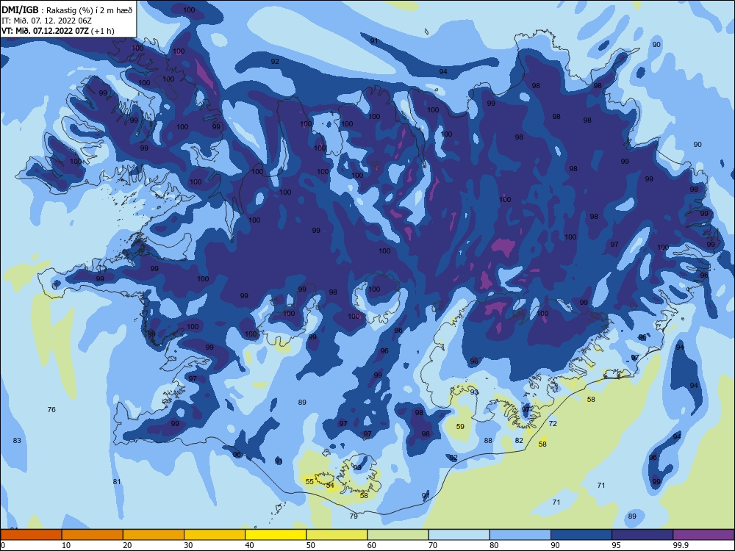Click the dark indigo 95–99.9 legend swatch
The width and height of the screenshot is (735, 551).
pos(642,535)
